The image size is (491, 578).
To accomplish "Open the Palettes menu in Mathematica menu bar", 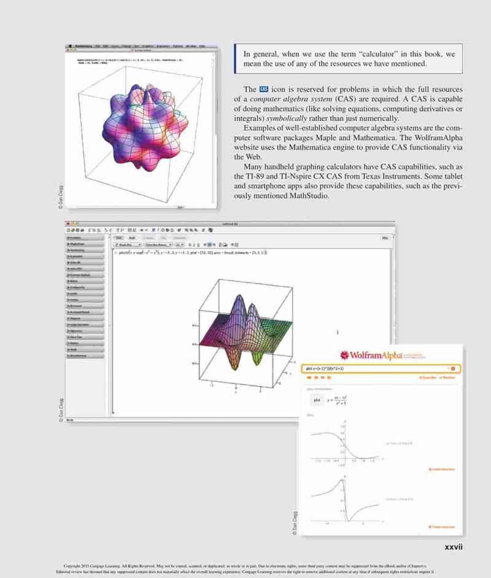I will click(178, 46).
